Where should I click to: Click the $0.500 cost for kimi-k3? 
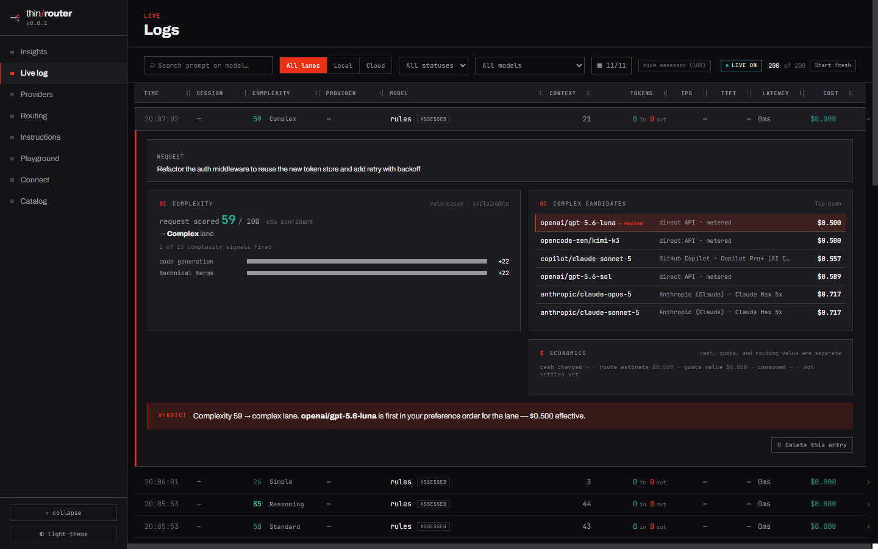click(x=829, y=241)
